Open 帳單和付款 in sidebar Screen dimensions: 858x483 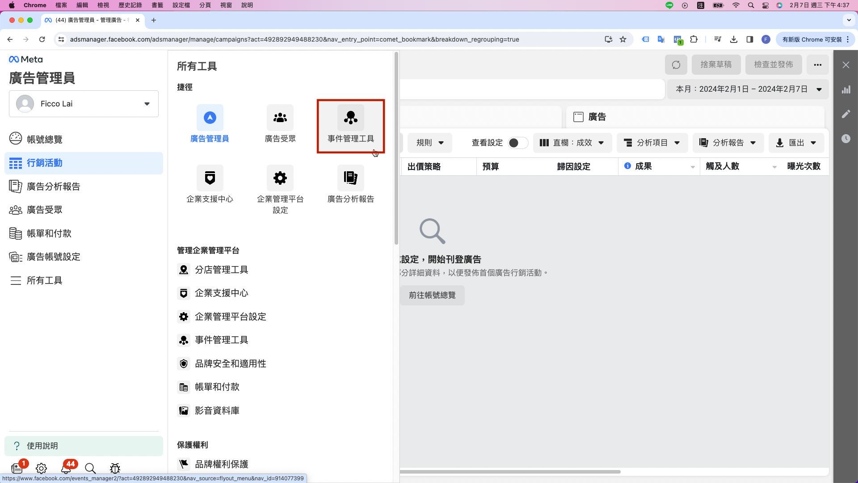(x=84, y=233)
